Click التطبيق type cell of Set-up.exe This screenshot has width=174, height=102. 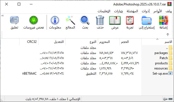[91, 74]
